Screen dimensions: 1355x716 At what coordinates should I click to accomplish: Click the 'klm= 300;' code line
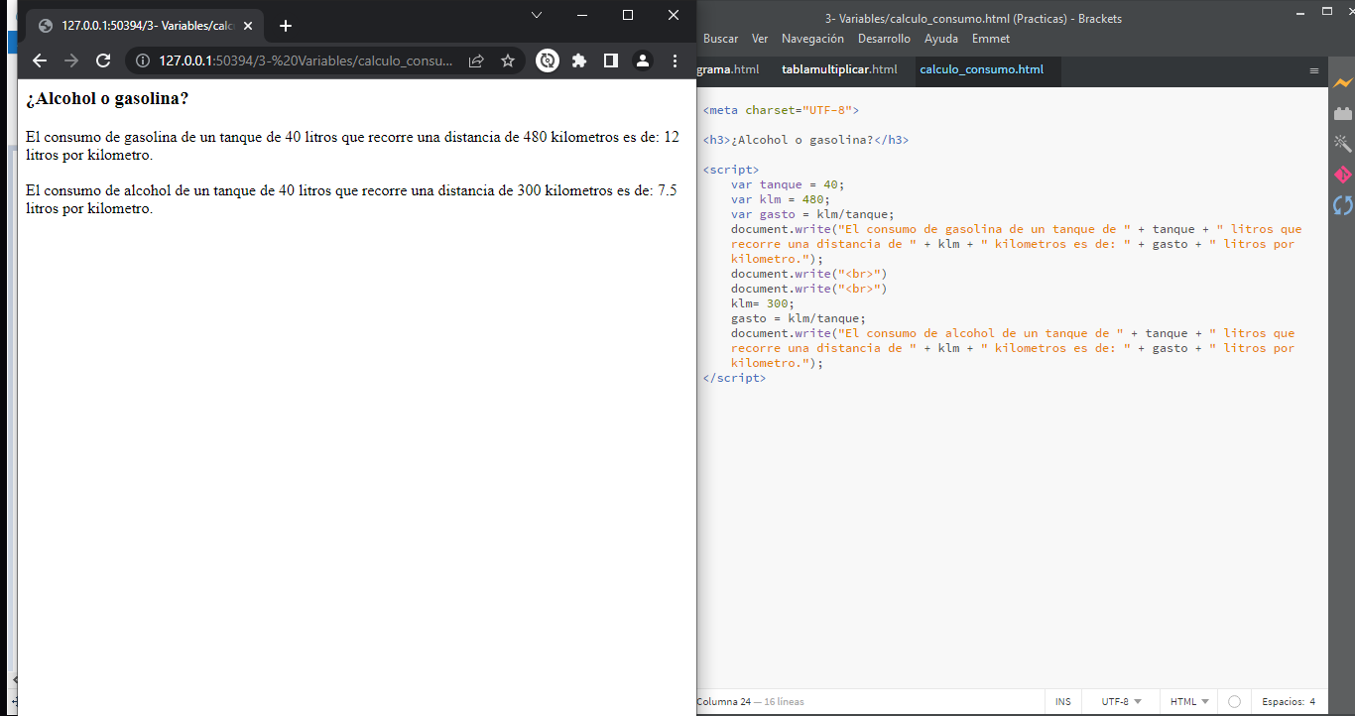tap(763, 303)
